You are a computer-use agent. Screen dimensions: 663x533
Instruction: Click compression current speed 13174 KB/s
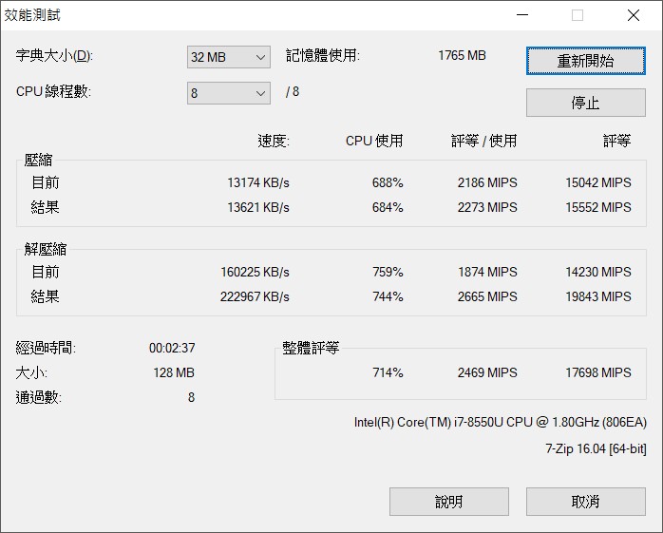click(x=258, y=182)
